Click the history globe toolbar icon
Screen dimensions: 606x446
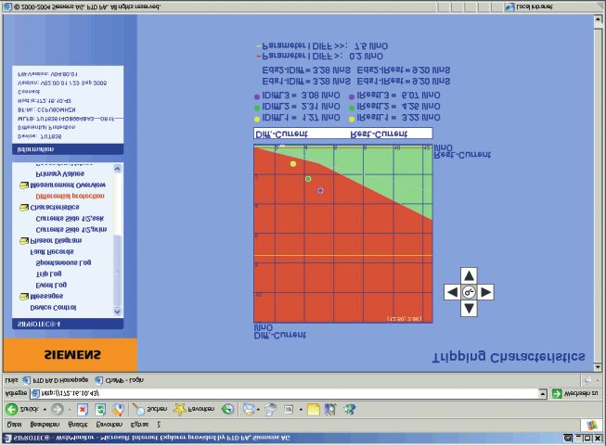pyautogui.click(x=227, y=409)
